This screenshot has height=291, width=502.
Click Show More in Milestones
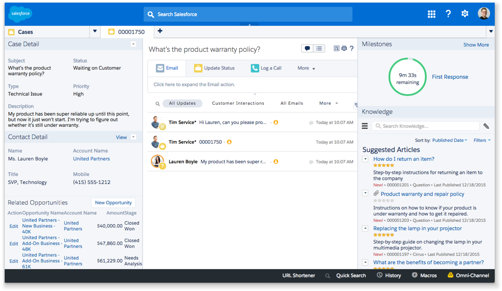tap(476, 45)
